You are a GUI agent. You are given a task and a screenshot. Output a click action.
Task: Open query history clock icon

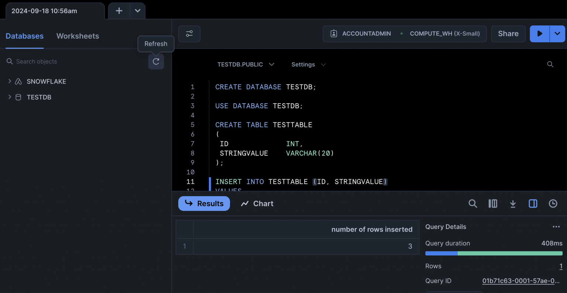tap(553, 204)
